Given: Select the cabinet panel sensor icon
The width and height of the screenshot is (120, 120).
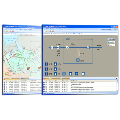Looking at the screenshot, I should click(x=70, y=74).
